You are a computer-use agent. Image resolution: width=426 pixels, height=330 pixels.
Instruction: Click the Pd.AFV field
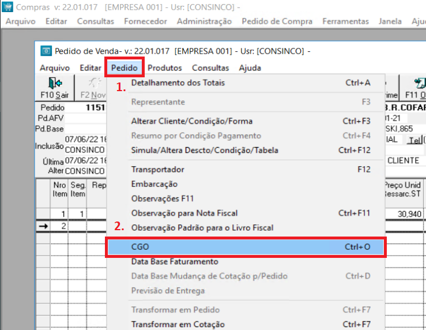tap(85, 118)
